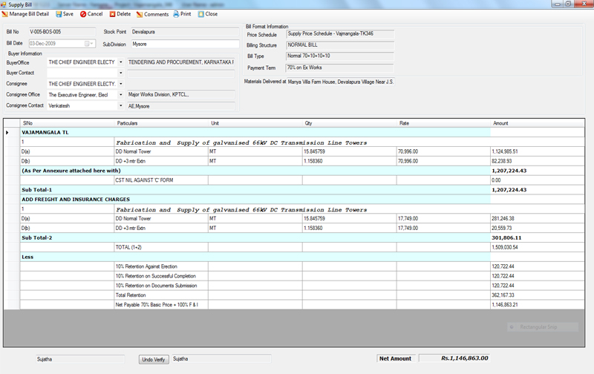Open the Consignee dropdown list
The image size is (594, 374).
[x=120, y=84]
